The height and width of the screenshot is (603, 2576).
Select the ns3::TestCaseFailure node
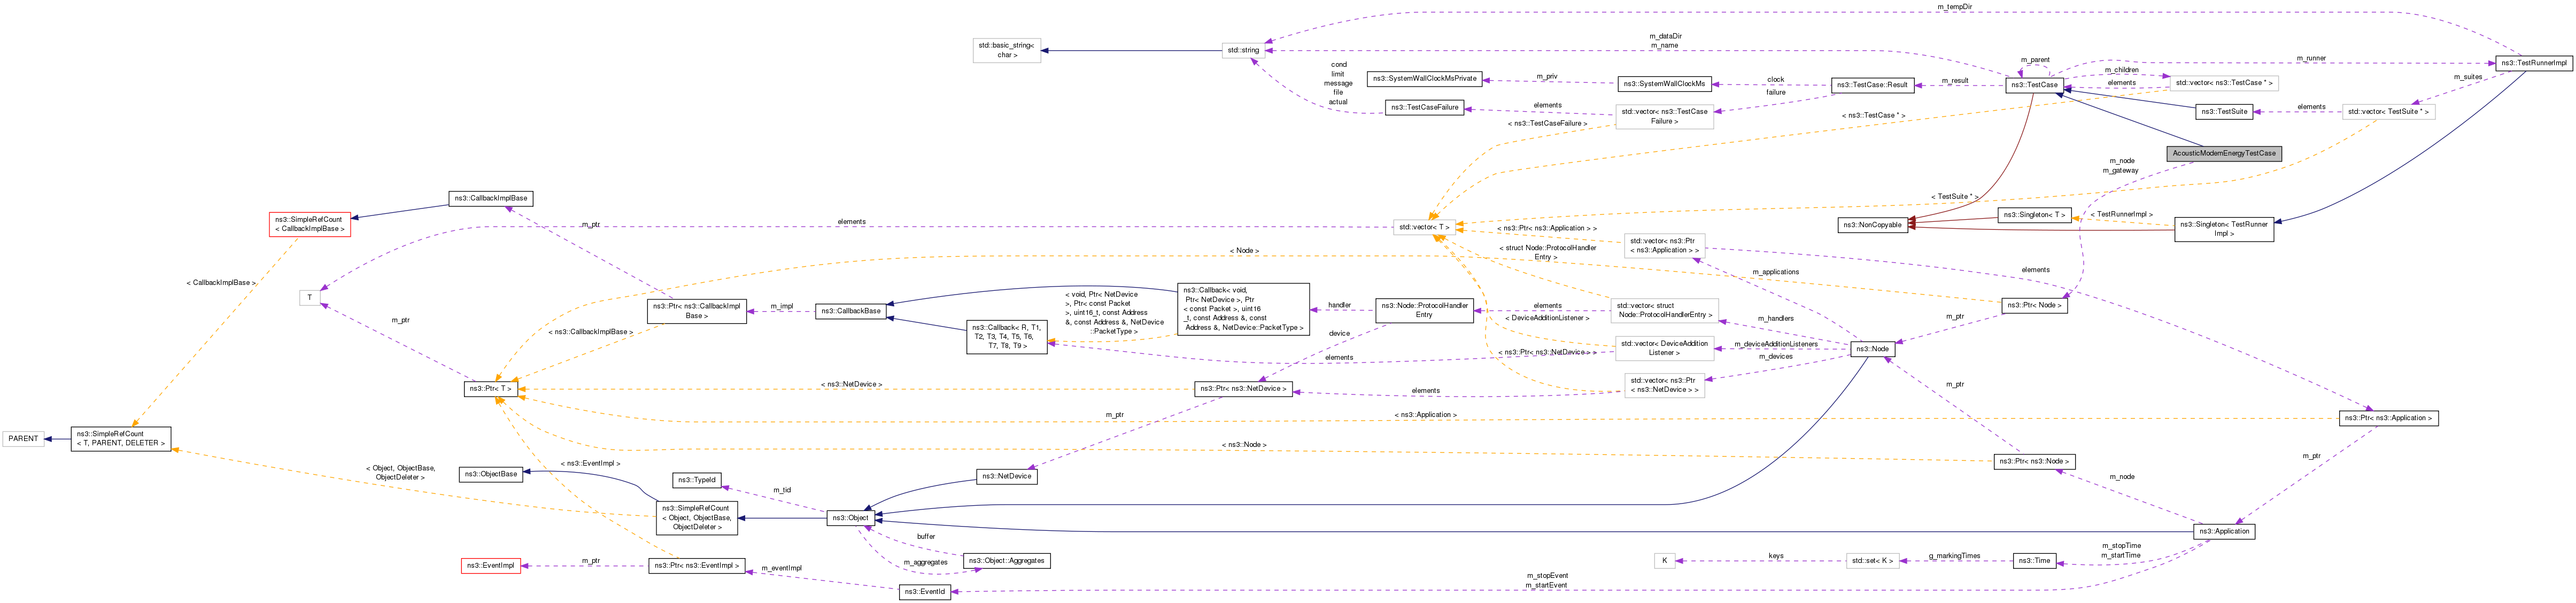point(1424,107)
